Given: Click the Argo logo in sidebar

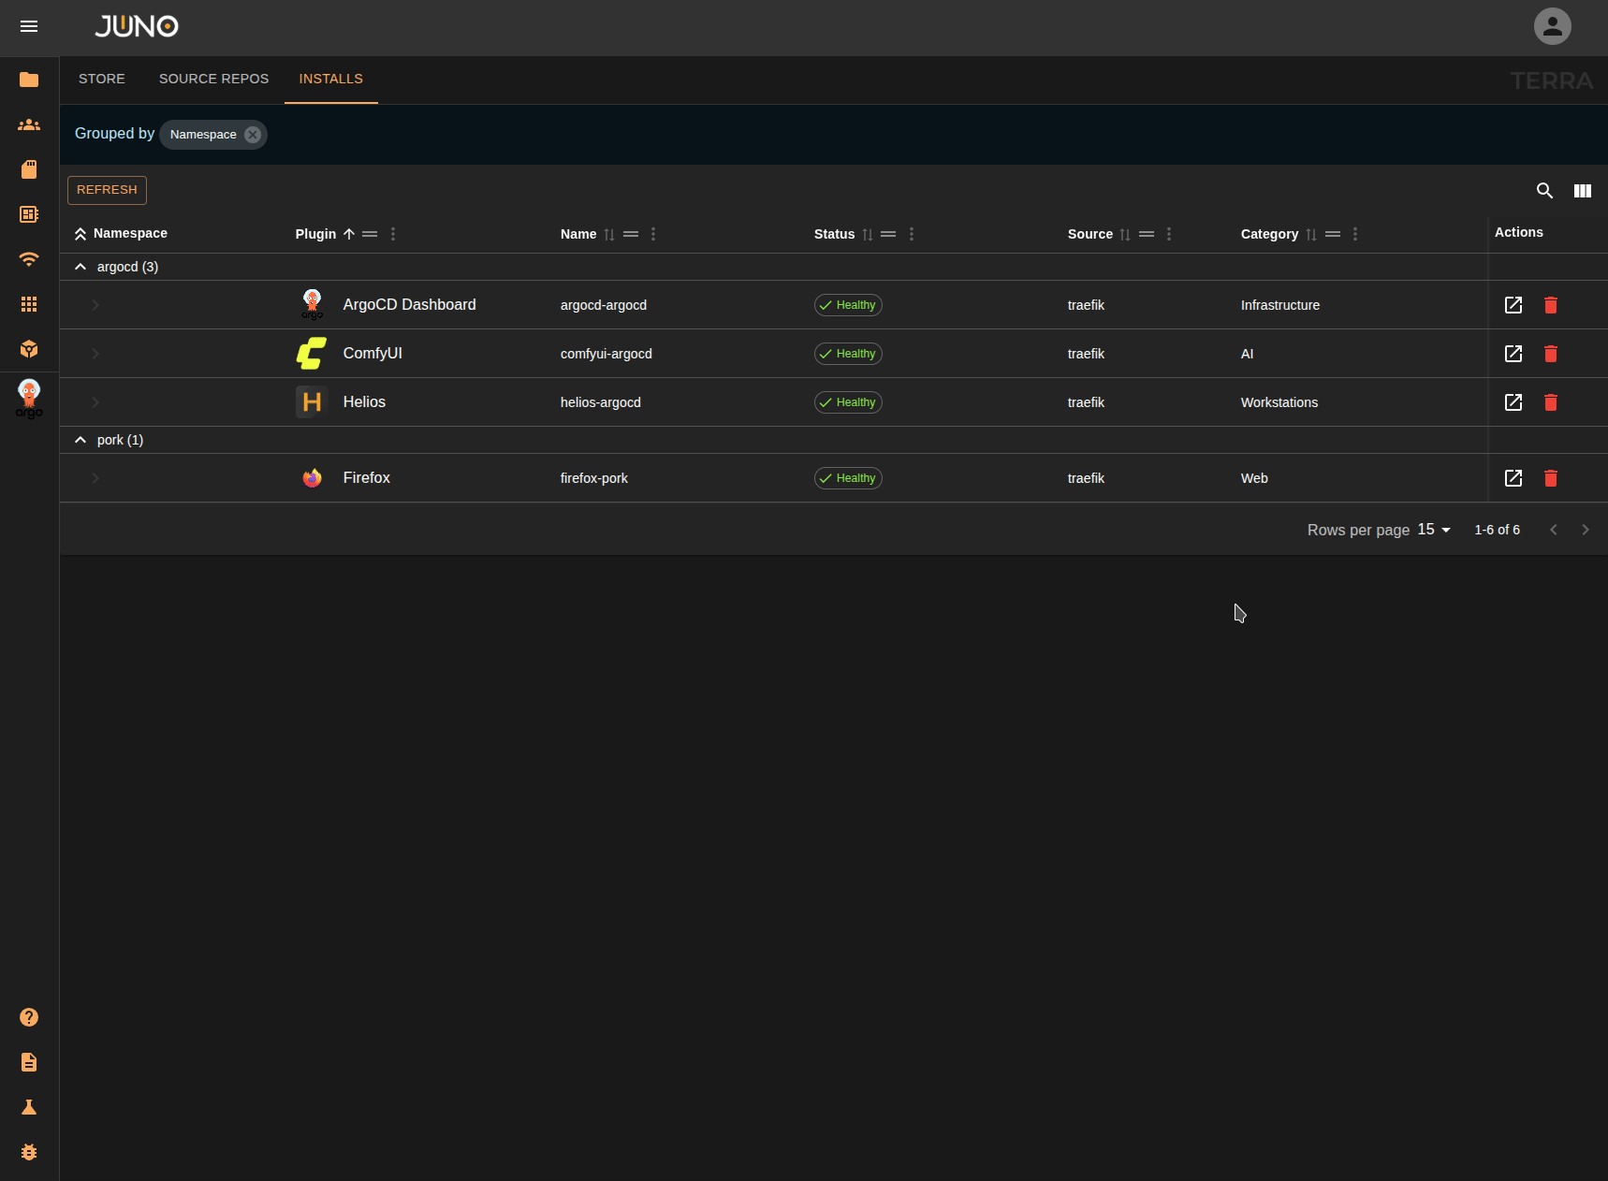Looking at the screenshot, I should 29,398.
